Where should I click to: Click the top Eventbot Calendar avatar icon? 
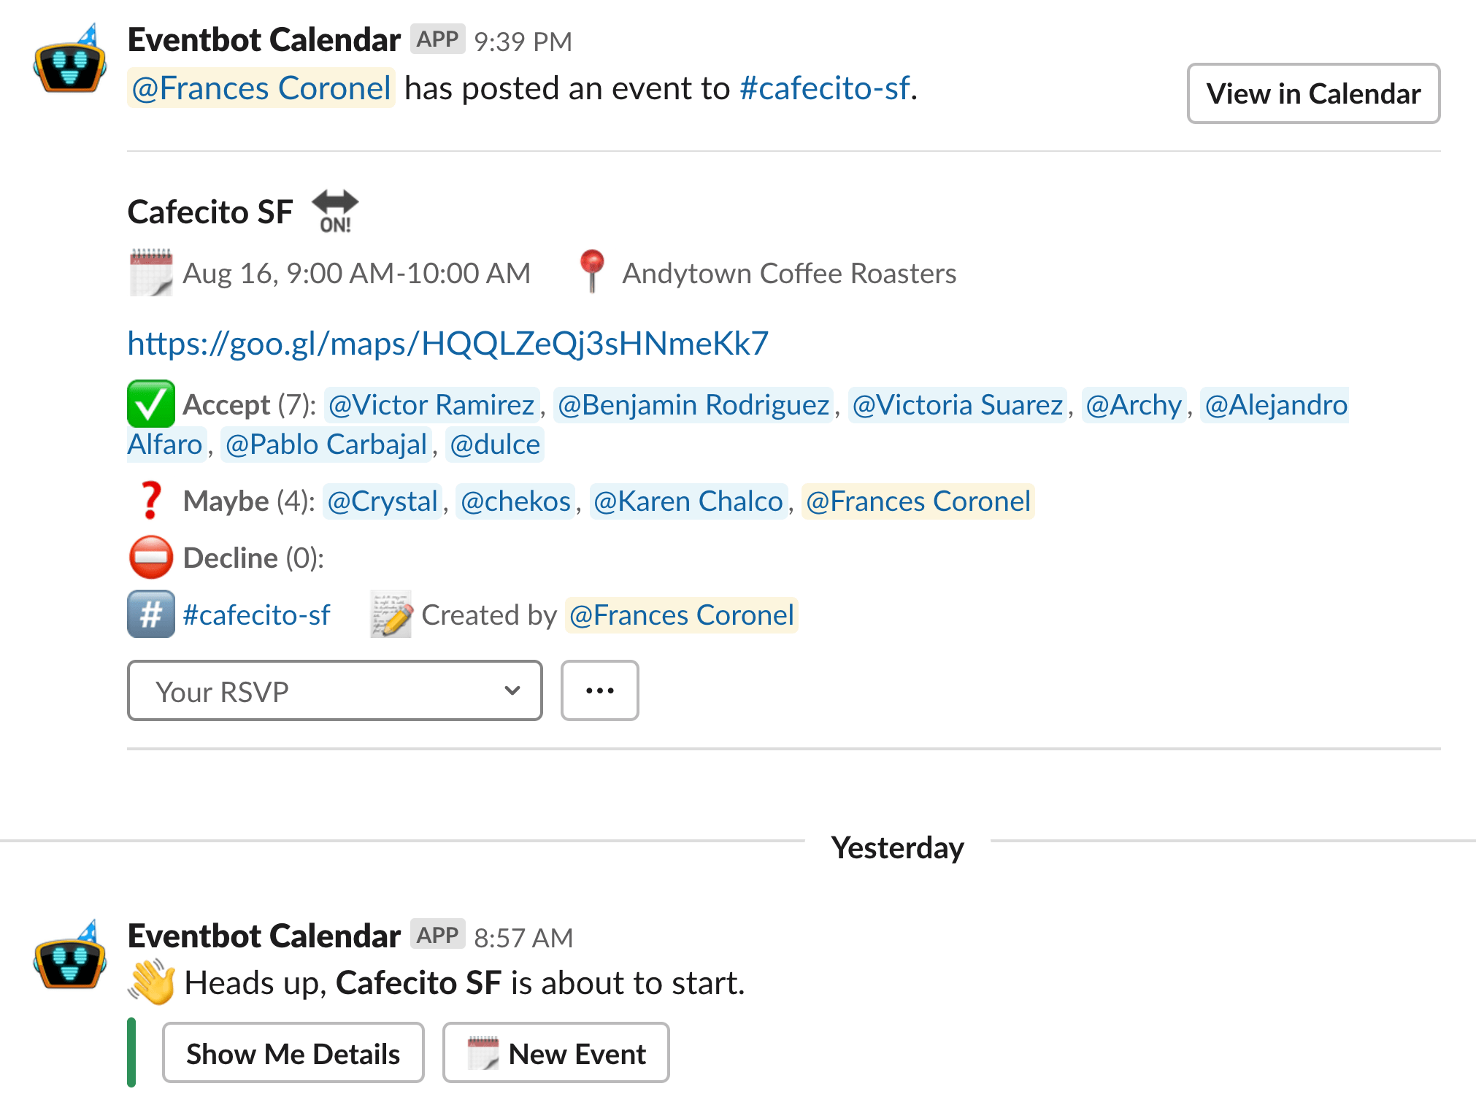(x=69, y=62)
